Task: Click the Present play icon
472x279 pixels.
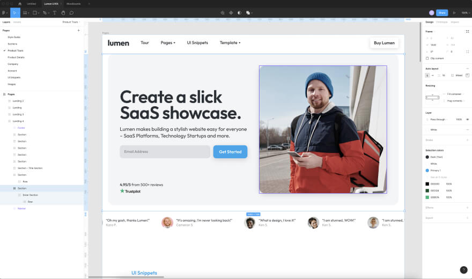Action: (454, 12)
